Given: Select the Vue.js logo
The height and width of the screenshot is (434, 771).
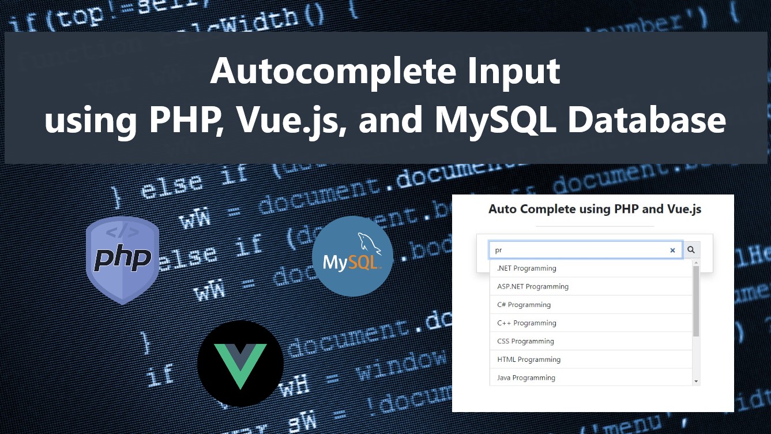Looking at the screenshot, I should point(240,364).
